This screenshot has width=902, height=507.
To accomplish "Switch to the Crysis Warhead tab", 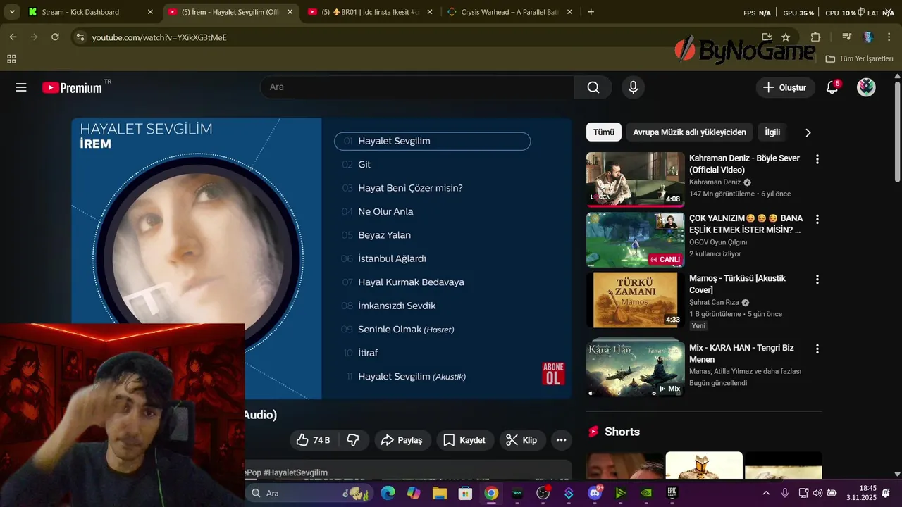I will coord(510,12).
